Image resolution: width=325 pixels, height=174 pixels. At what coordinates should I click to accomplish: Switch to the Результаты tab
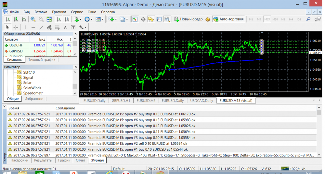pyautogui.click(x=43, y=160)
